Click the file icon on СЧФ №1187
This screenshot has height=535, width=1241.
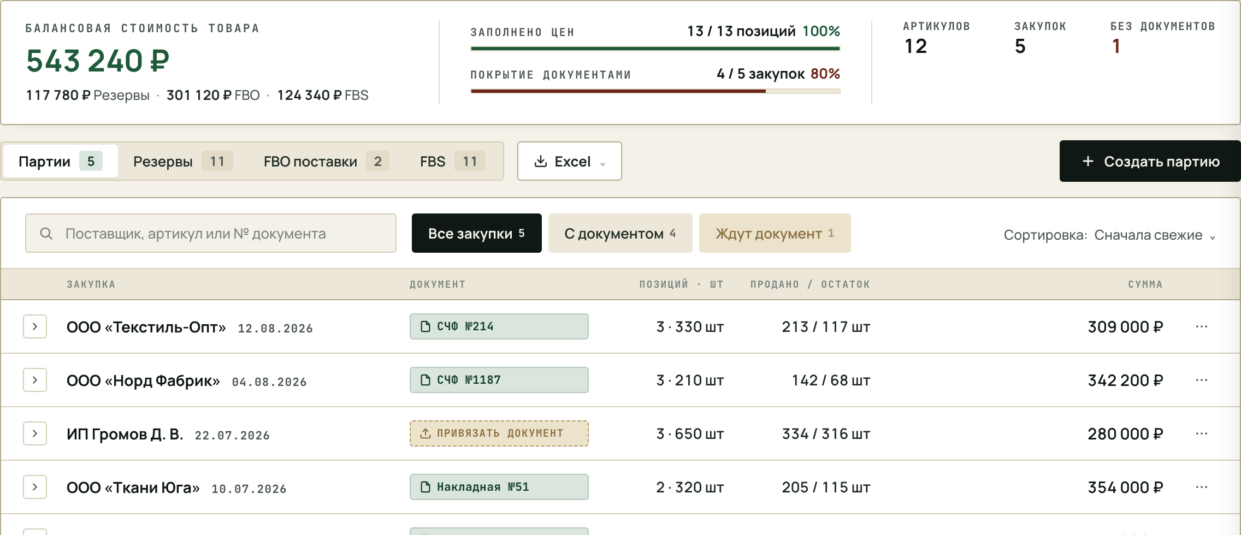(x=425, y=380)
